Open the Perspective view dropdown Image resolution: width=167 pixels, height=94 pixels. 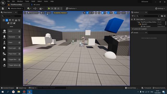pyautogui.click(x=33, y=13)
